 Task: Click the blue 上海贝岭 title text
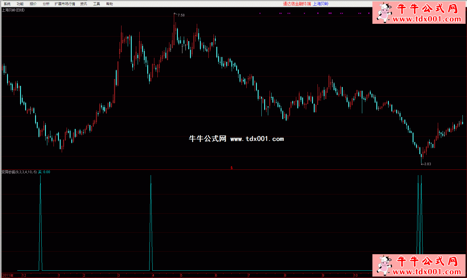pos(321,4)
